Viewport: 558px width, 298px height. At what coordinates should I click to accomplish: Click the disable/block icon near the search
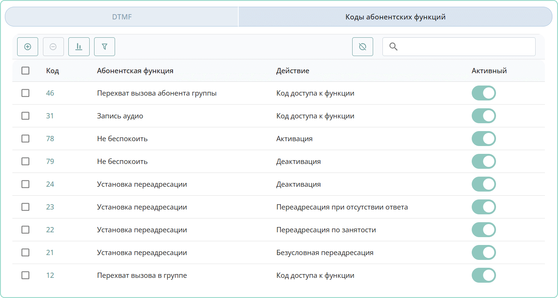click(362, 46)
